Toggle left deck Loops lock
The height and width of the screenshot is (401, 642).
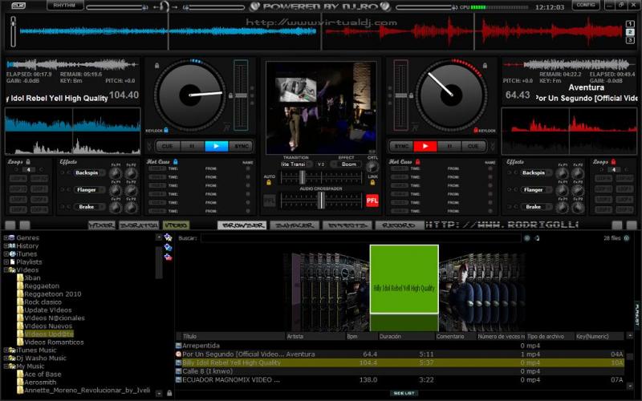(x=28, y=162)
